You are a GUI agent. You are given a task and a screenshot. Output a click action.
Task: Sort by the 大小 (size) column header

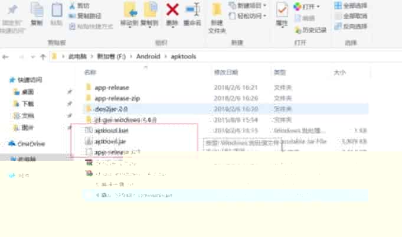point(339,73)
